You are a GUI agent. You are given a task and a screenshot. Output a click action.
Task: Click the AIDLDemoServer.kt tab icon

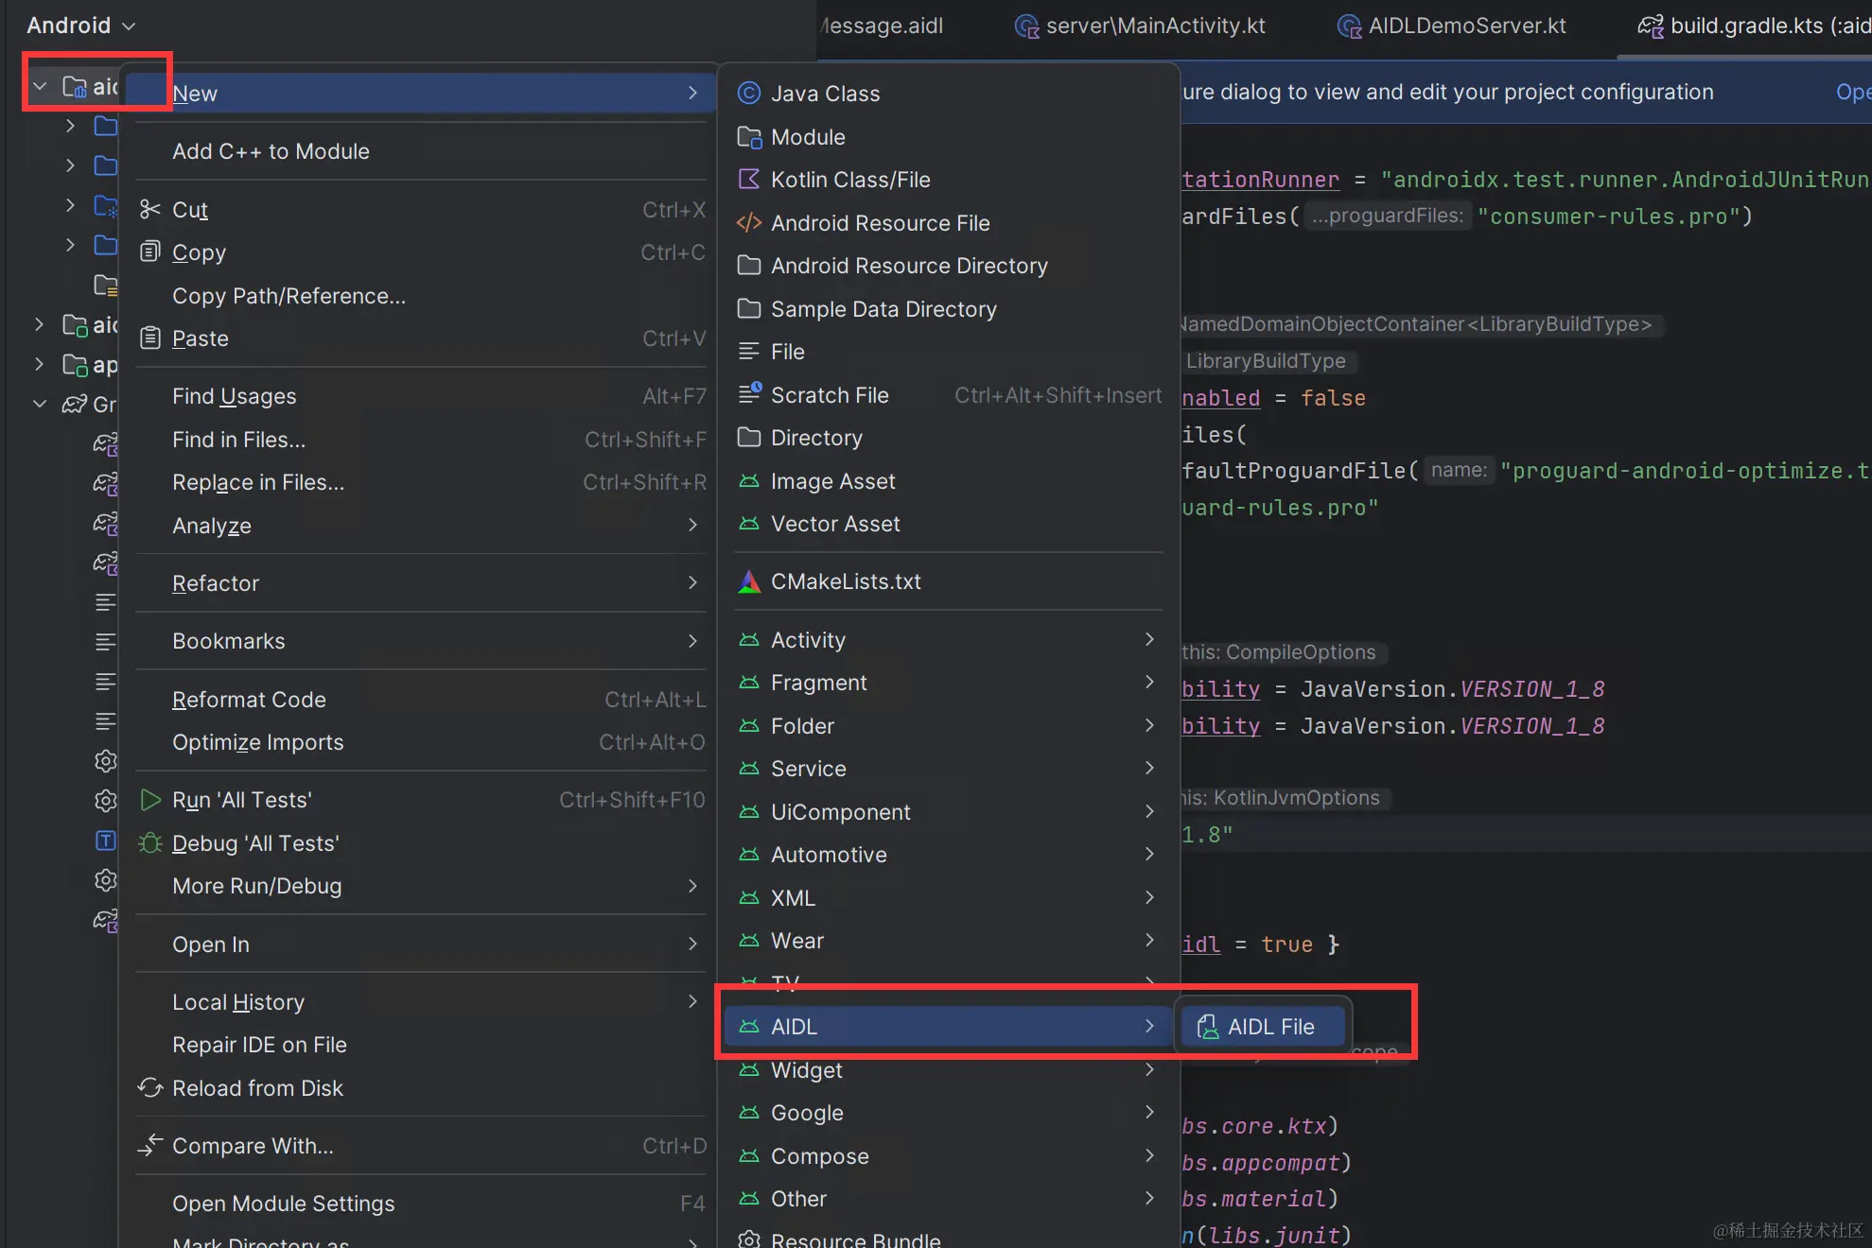click(1349, 26)
